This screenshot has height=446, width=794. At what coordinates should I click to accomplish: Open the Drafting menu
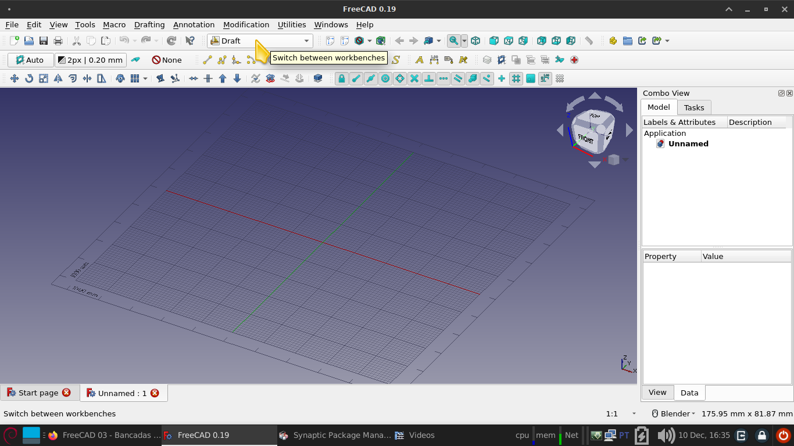pos(149,24)
